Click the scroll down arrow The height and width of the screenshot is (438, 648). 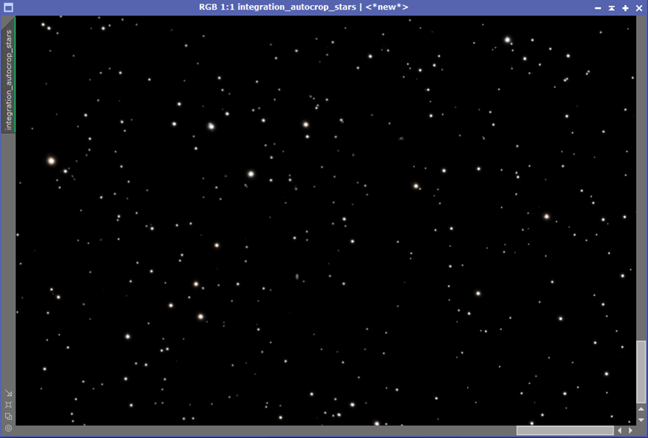[x=641, y=420]
